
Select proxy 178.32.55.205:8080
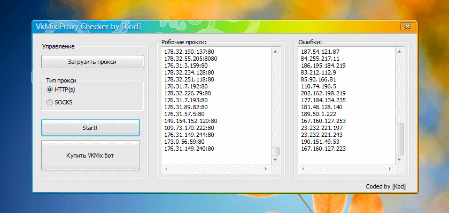(191, 59)
